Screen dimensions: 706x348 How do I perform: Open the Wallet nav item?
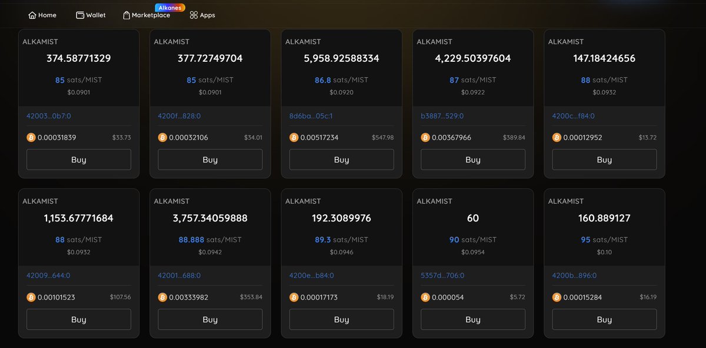[x=91, y=15]
